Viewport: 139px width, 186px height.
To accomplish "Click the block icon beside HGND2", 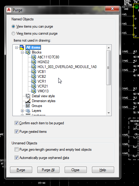I will click(x=34, y=62).
